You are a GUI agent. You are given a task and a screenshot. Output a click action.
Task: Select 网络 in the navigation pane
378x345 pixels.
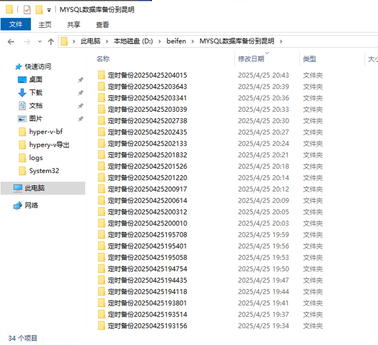pos(31,206)
